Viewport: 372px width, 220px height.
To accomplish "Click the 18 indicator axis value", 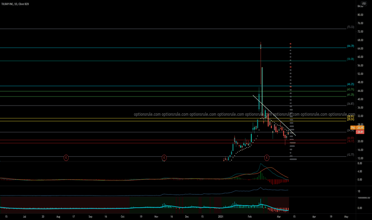I will [359, 191].
